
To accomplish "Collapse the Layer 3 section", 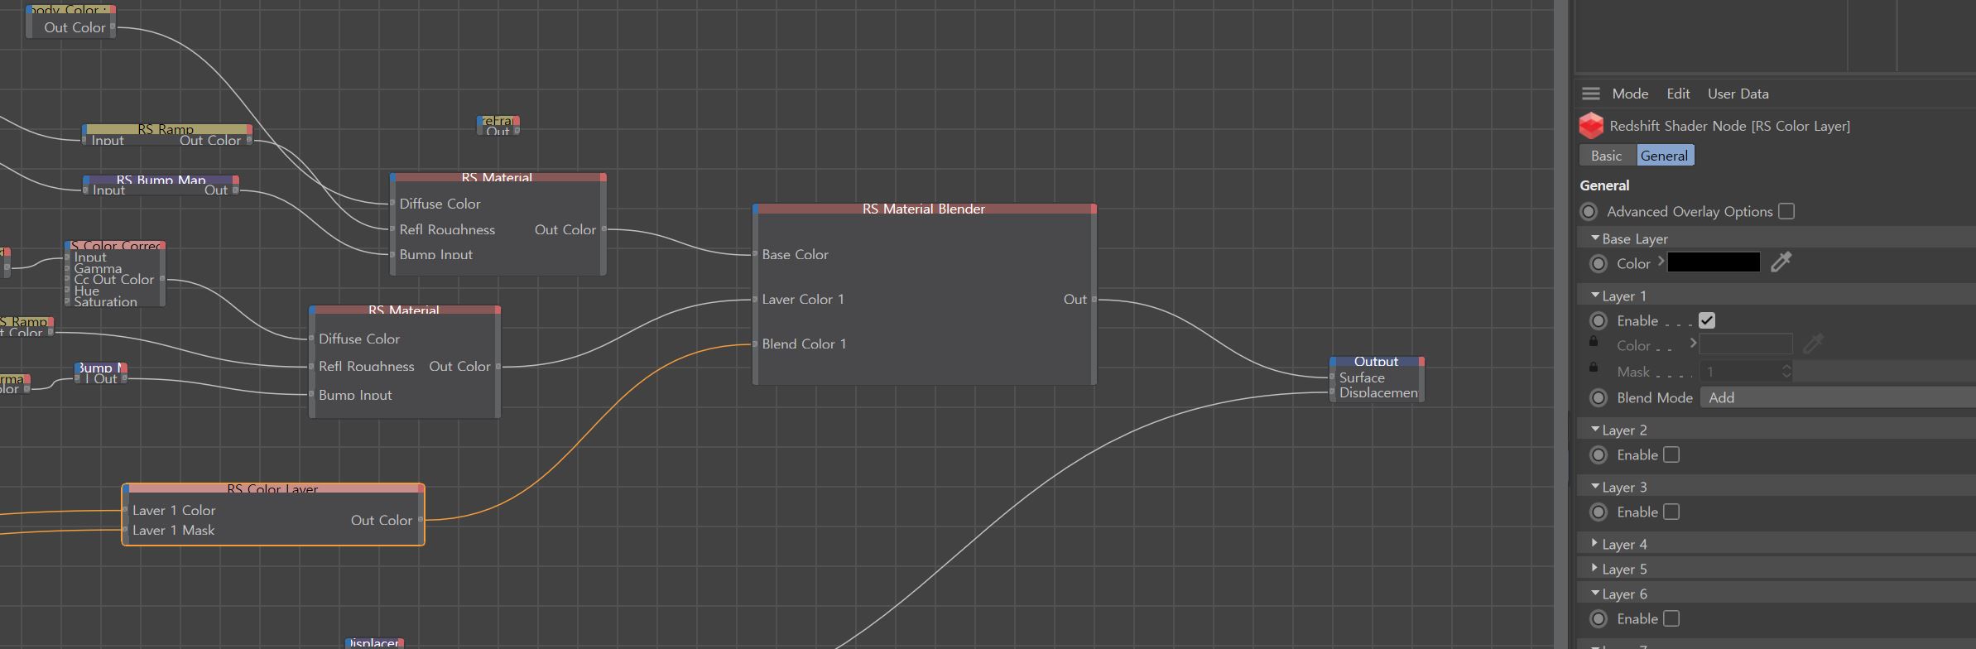I will pyautogui.click(x=1595, y=486).
